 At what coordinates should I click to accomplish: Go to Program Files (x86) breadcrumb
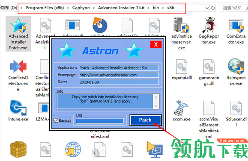pos(45,8)
